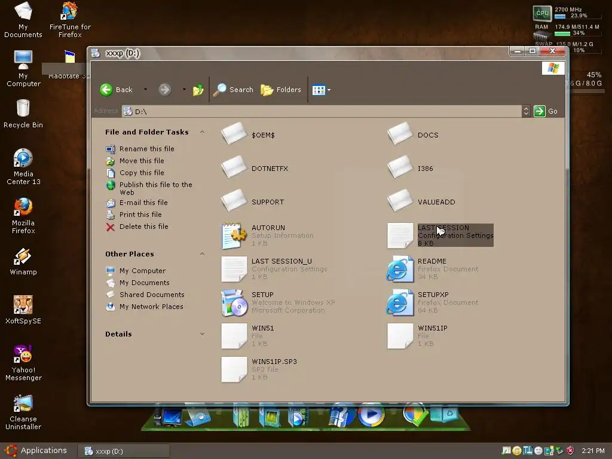Click the clock showing 2:21 PM

point(593,451)
